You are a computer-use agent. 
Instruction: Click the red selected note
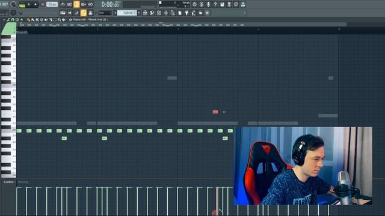[x=215, y=112]
